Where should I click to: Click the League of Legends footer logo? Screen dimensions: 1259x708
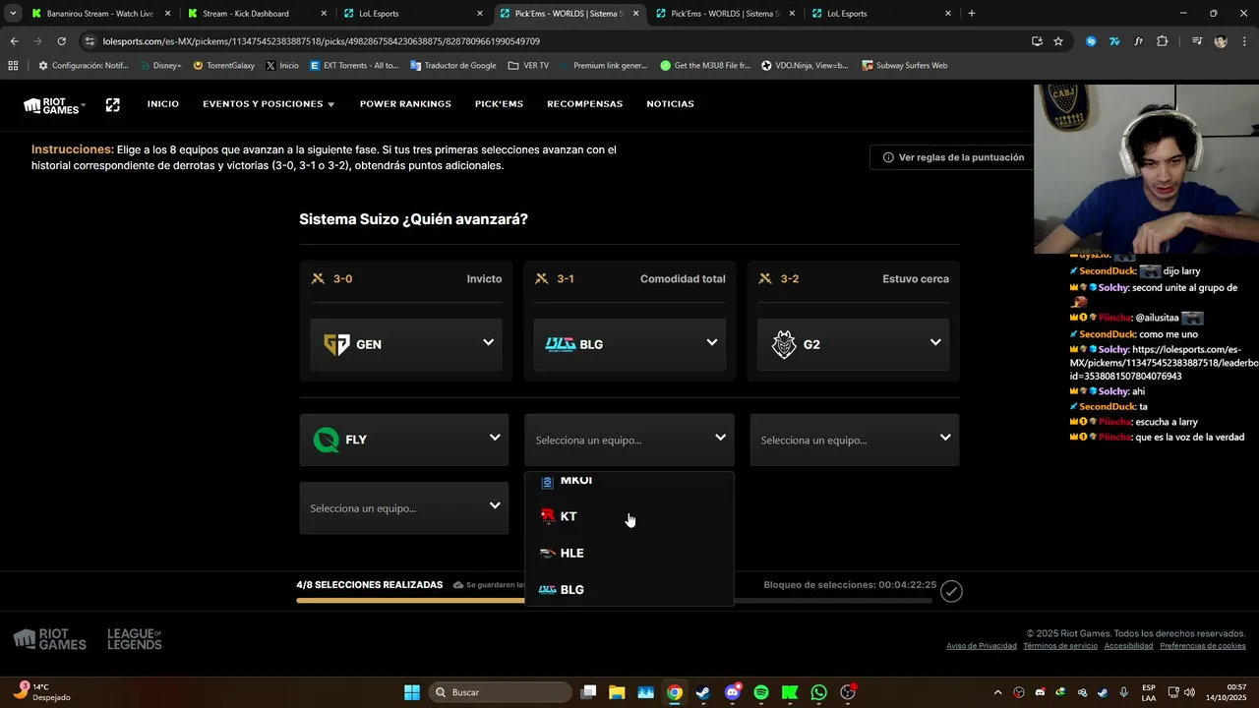(135, 639)
